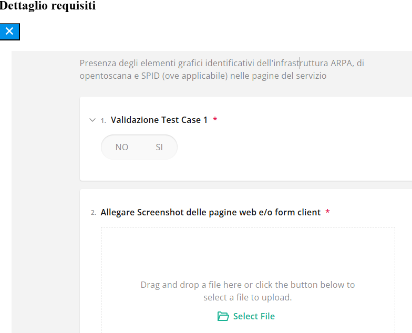This screenshot has width=412, height=333.
Task: Click the question number 2 label
Action: pos(93,213)
